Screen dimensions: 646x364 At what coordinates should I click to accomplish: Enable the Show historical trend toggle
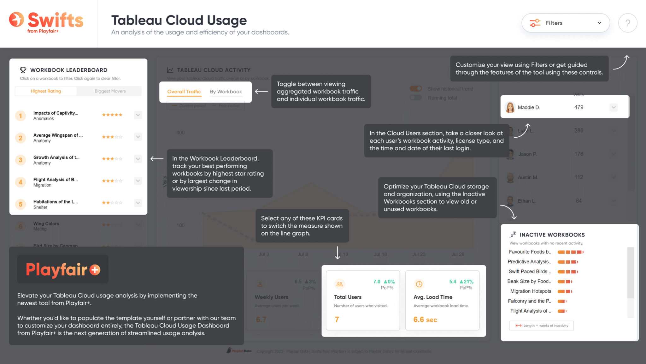click(x=416, y=88)
